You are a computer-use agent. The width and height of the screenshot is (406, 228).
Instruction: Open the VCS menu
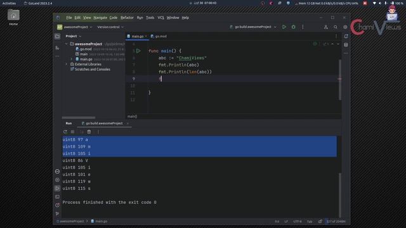[x=160, y=18]
